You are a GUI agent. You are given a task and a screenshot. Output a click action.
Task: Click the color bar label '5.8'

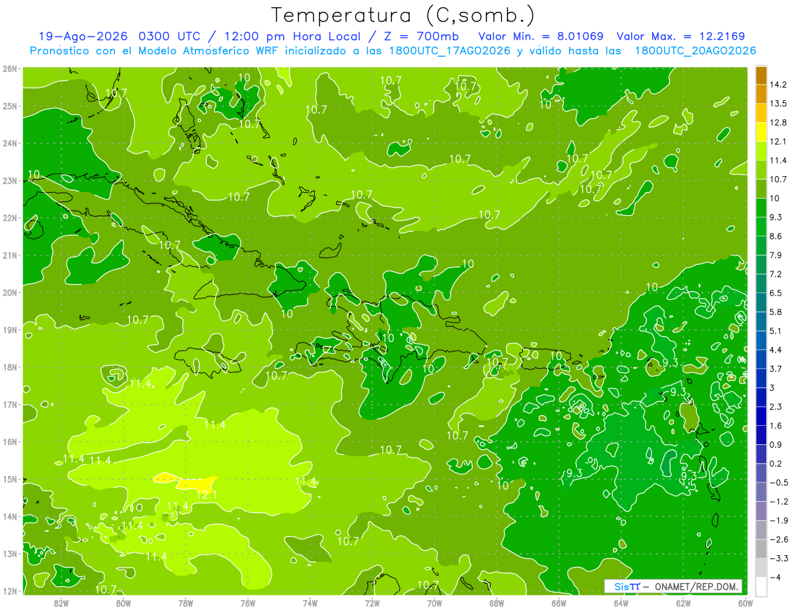775,312
